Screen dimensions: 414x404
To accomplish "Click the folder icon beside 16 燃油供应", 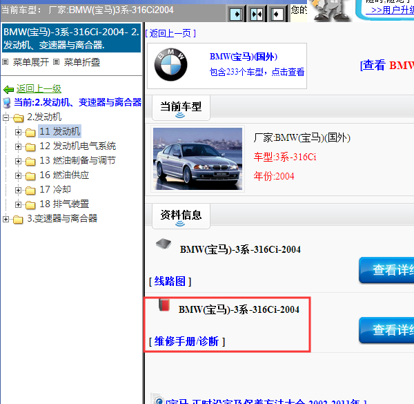I will [x=30, y=175].
